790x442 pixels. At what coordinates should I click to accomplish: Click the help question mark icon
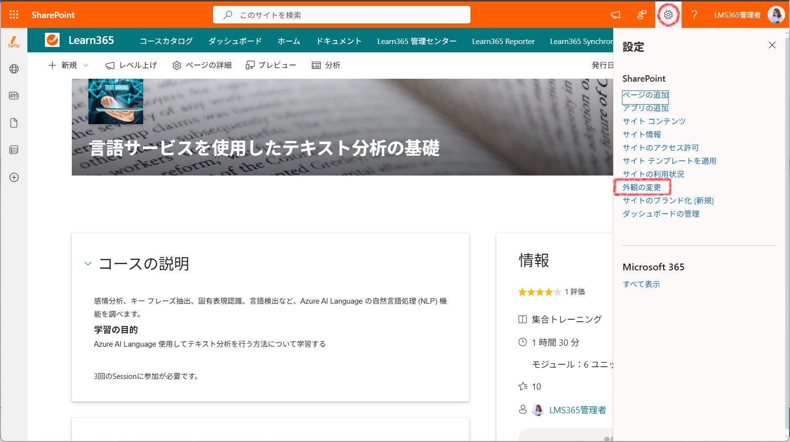(694, 15)
